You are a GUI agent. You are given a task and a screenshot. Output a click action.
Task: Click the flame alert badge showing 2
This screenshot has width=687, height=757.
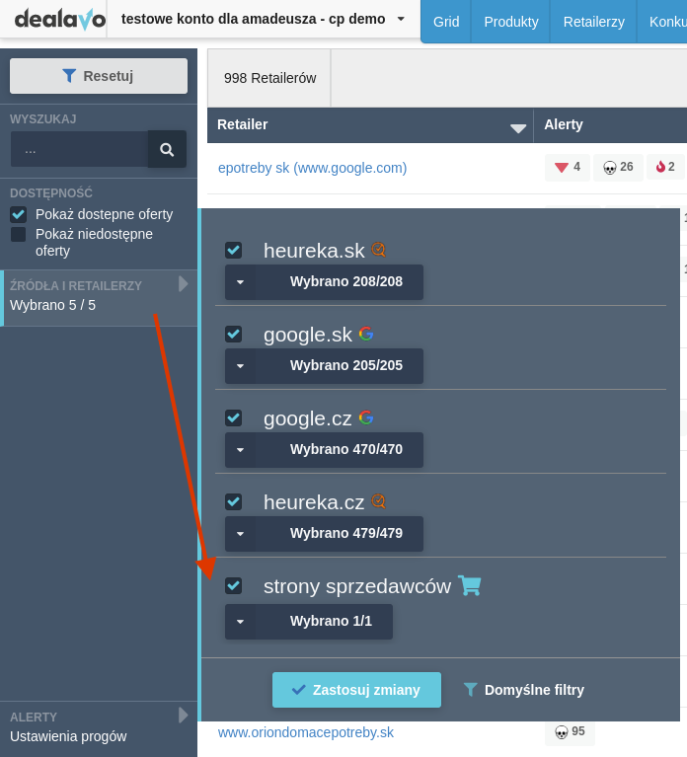[x=665, y=168]
